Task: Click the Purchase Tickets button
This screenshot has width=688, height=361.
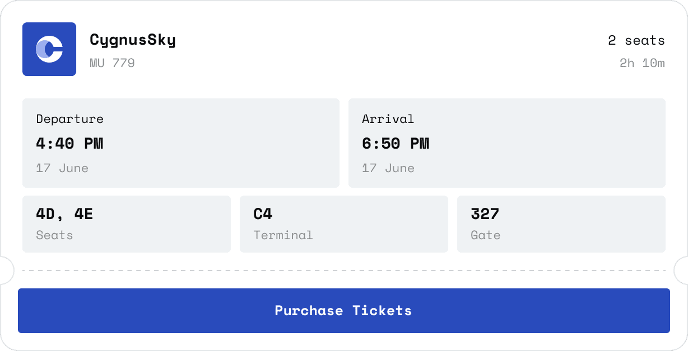Action: (x=344, y=311)
